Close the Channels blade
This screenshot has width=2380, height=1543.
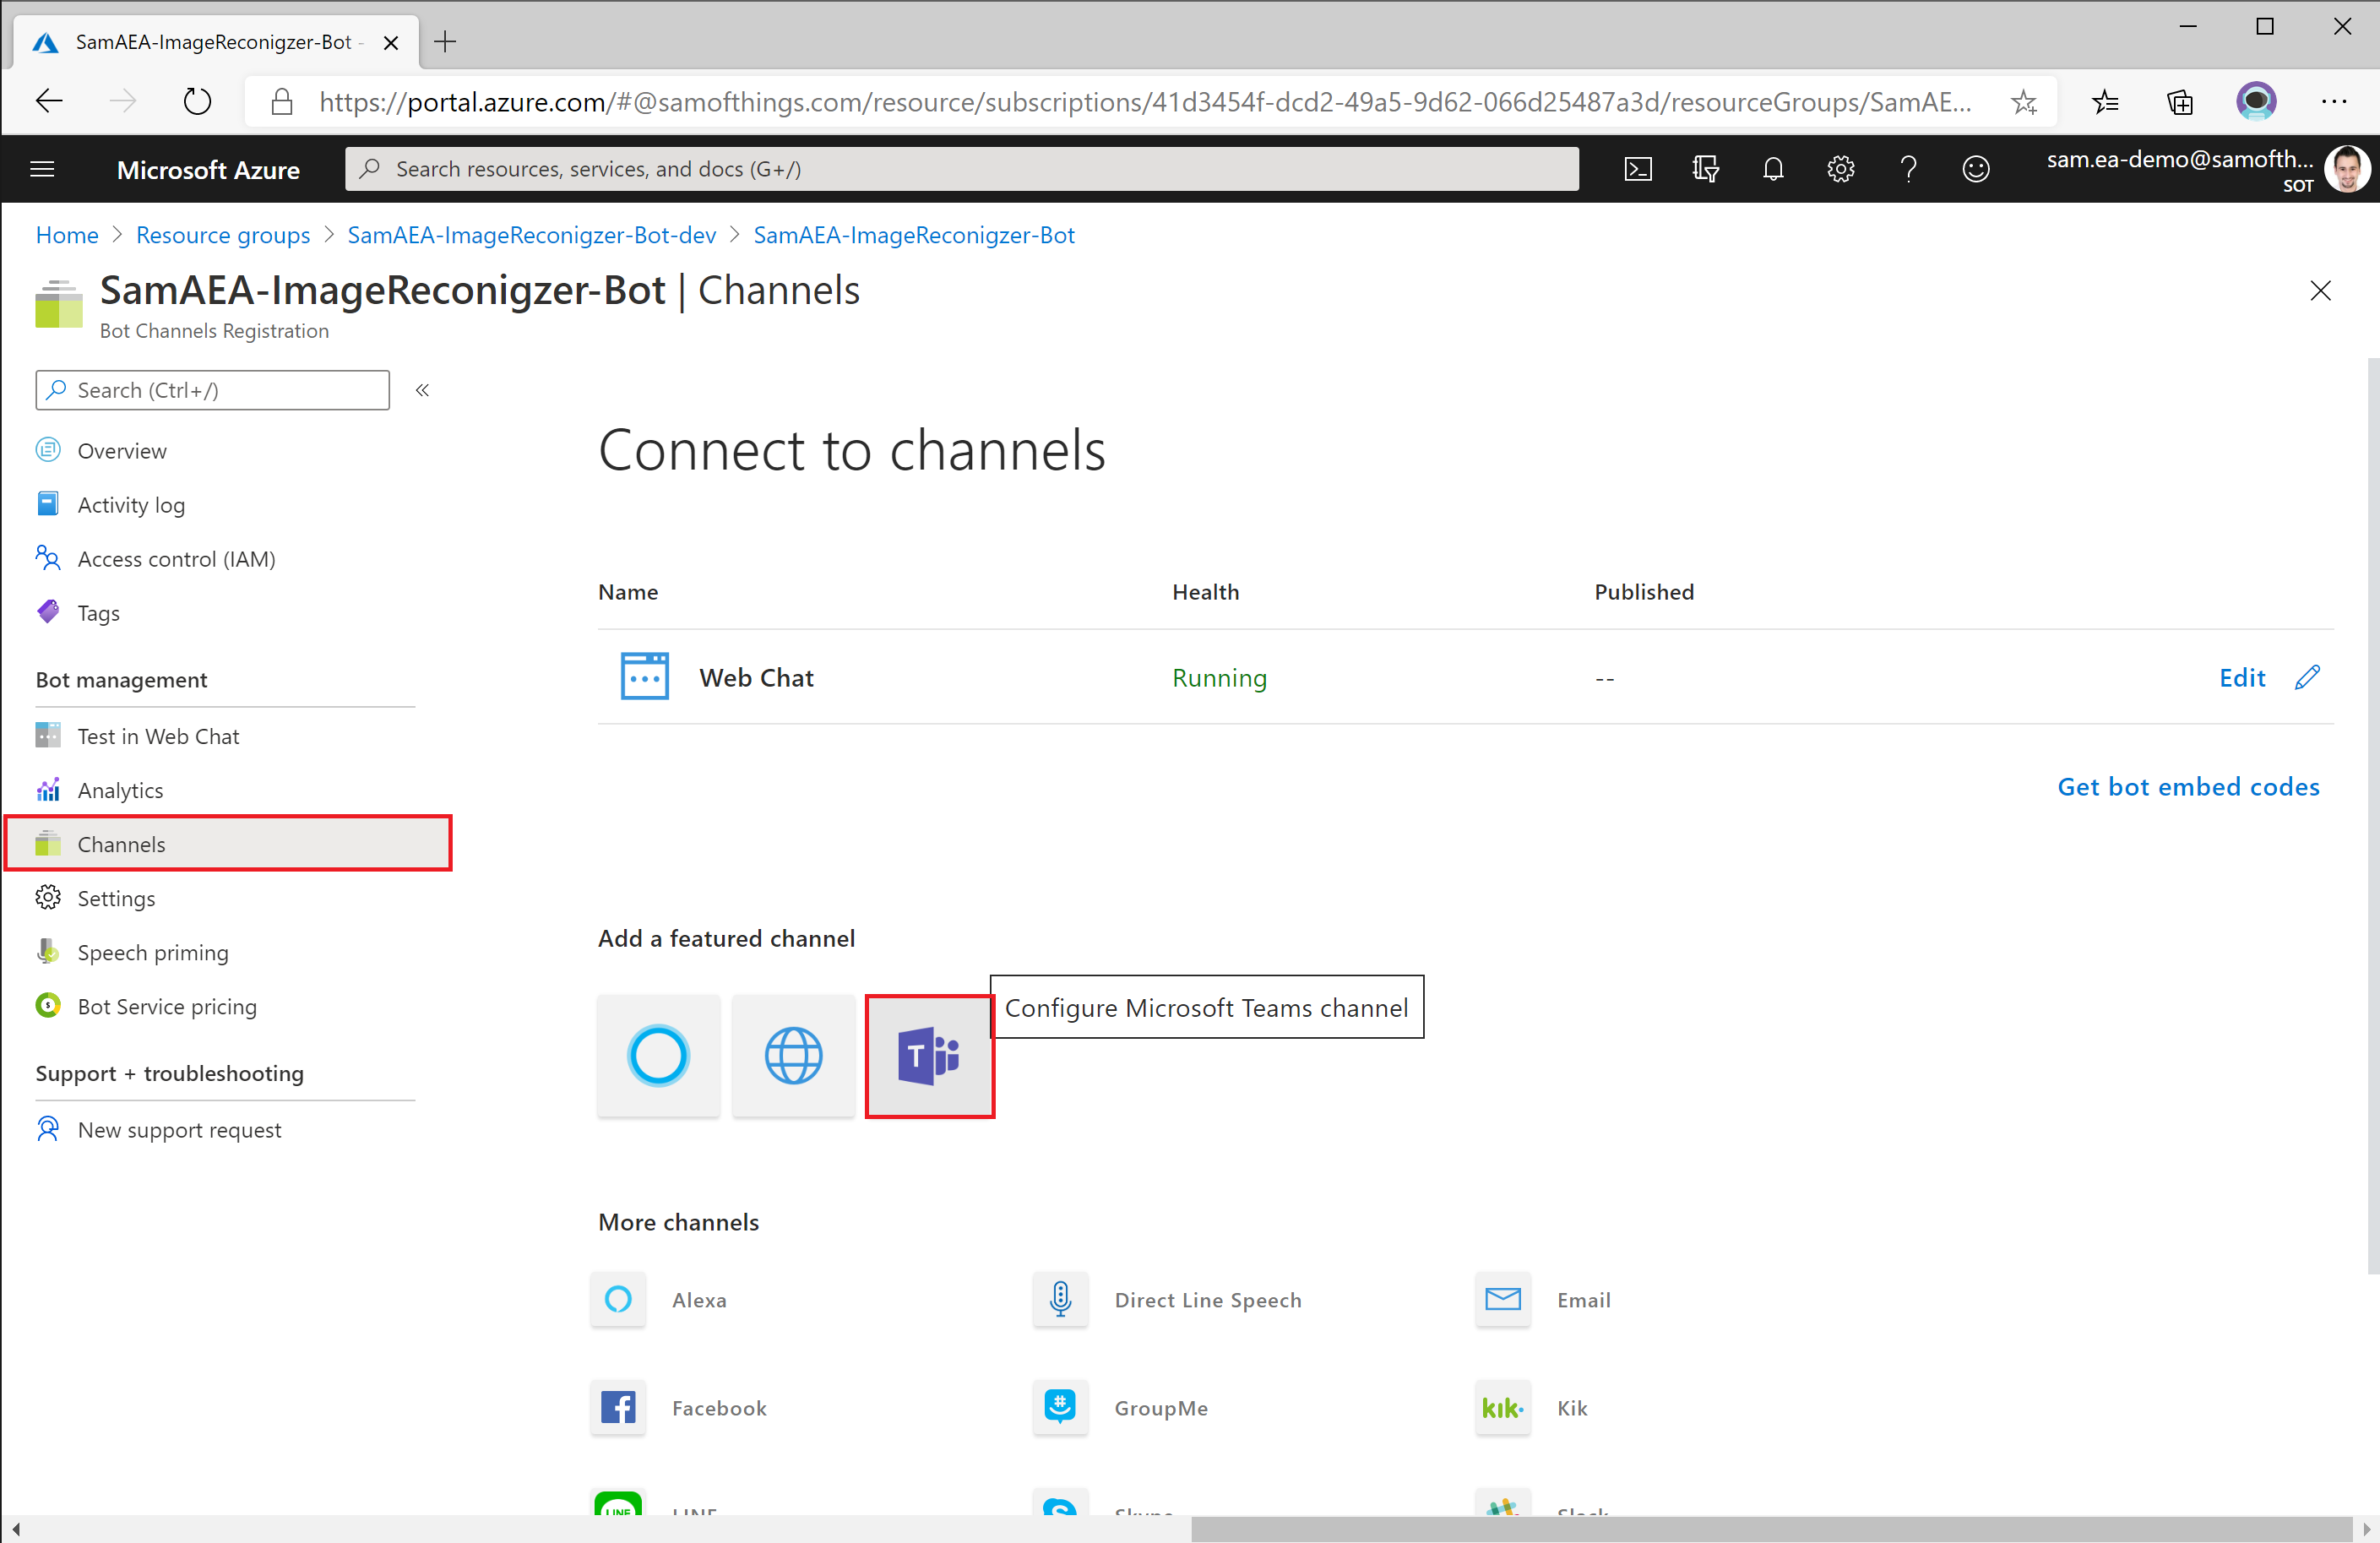(2320, 291)
